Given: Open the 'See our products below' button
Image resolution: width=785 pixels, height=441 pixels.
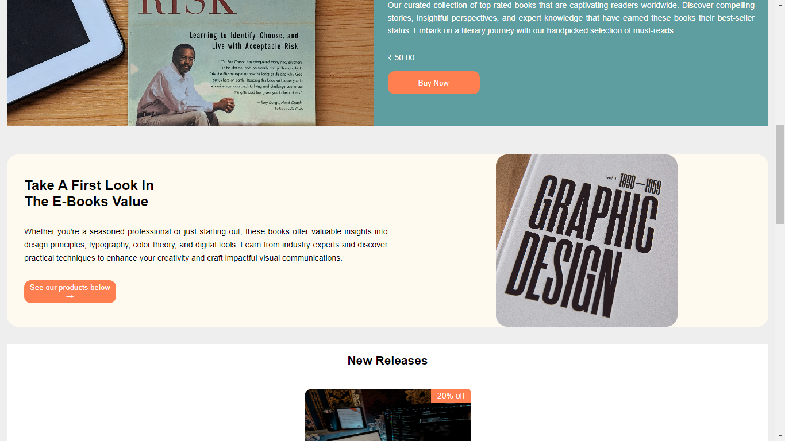Looking at the screenshot, I should [x=70, y=292].
